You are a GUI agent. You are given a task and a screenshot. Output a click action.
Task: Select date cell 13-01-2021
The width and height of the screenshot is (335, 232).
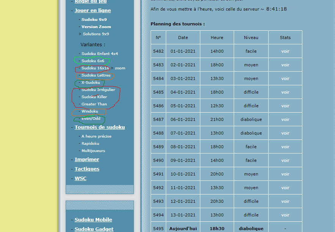click(183, 215)
